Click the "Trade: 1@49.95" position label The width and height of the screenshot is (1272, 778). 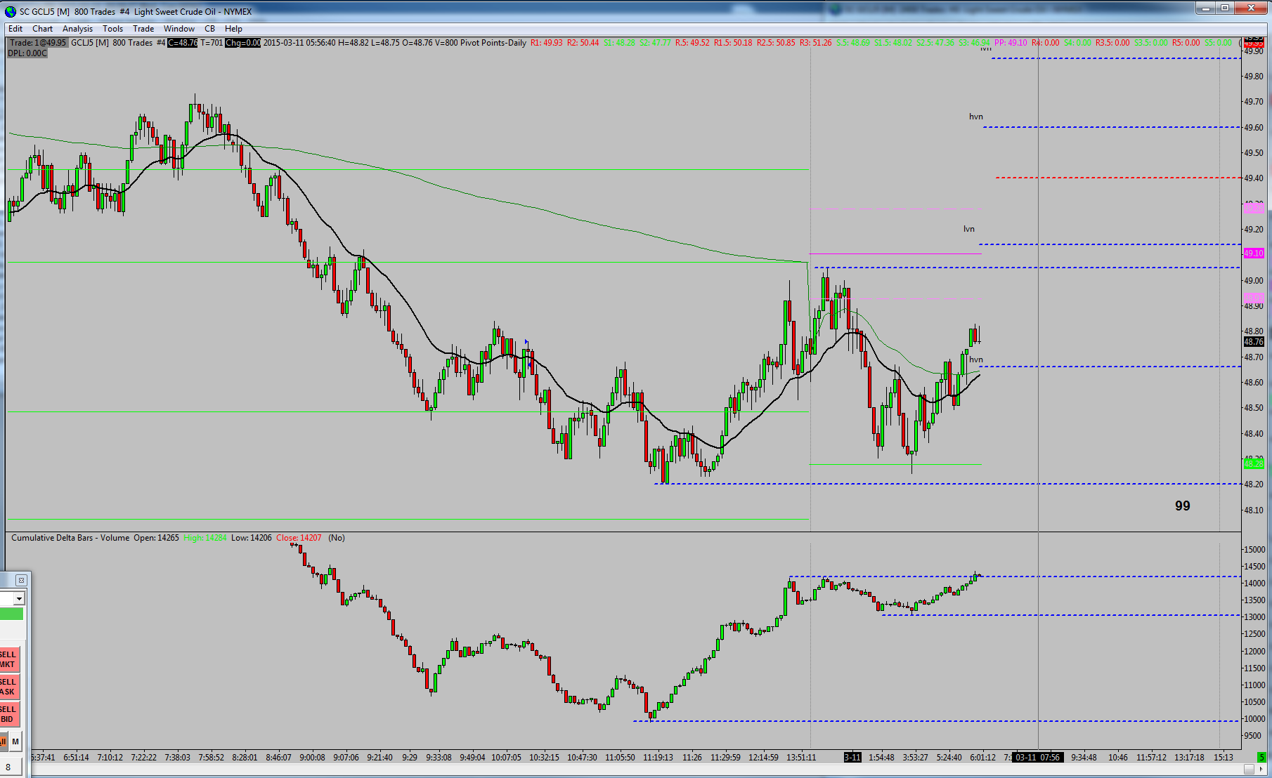(x=38, y=43)
